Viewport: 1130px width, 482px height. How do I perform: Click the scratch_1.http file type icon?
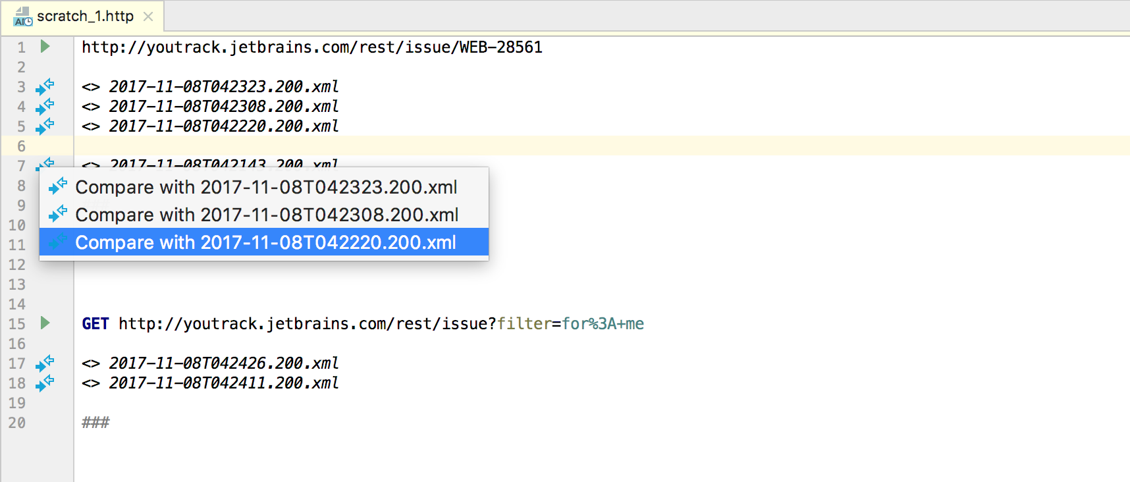22,16
